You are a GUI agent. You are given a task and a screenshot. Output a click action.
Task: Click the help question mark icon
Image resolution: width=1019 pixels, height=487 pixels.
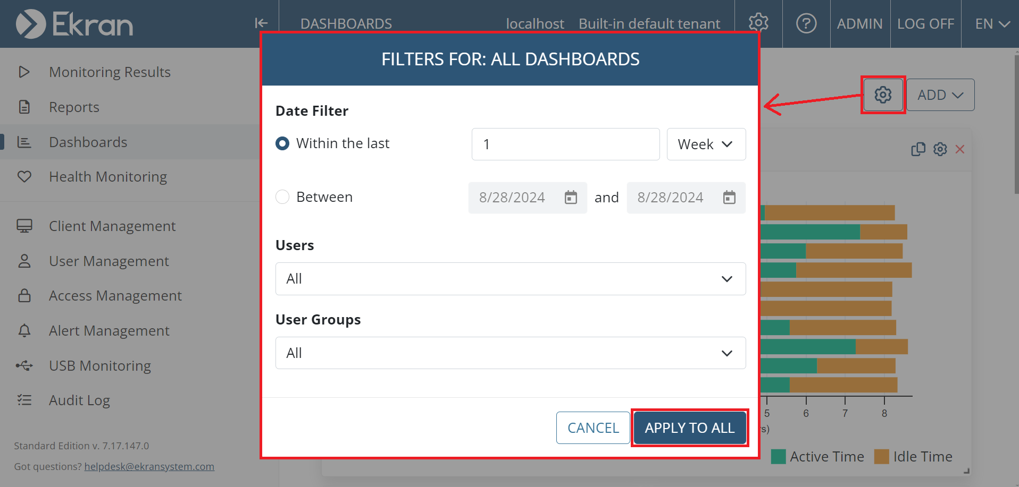point(806,23)
